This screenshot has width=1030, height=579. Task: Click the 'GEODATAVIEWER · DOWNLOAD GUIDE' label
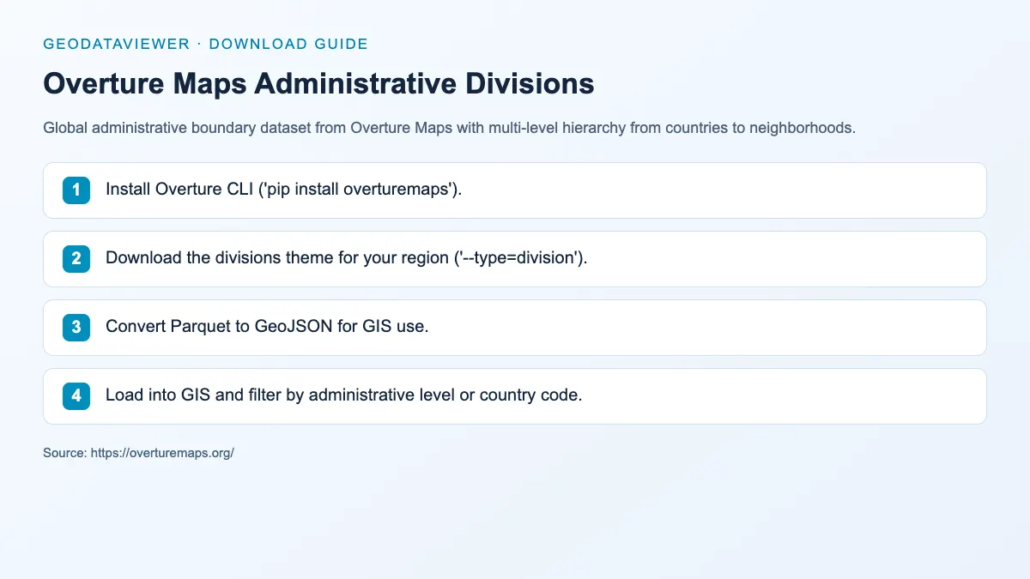tap(205, 44)
